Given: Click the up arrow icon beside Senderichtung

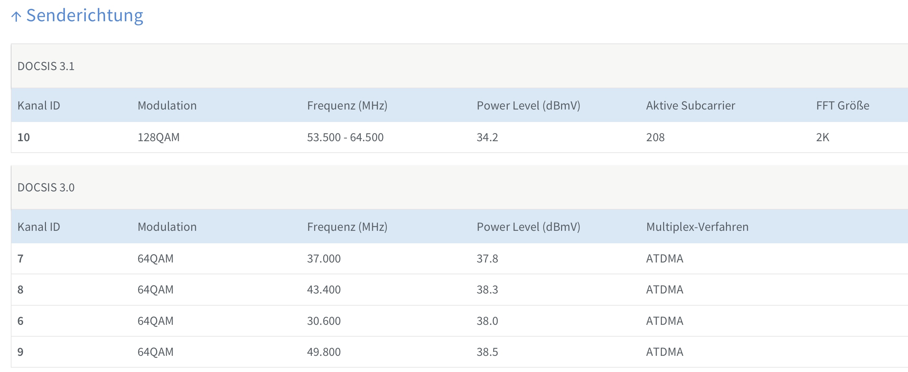Looking at the screenshot, I should point(16,16).
